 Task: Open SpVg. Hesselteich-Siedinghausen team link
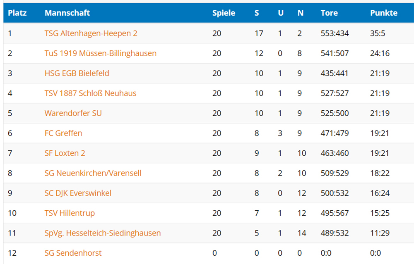(x=103, y=233)
